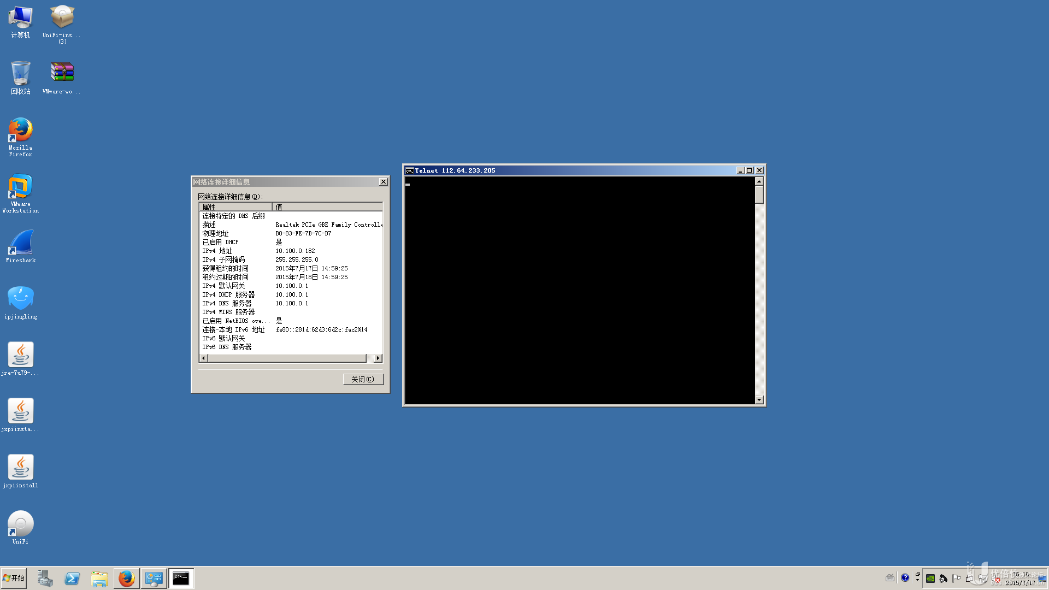Select the Wireshark desktop shortcut

click(x=20, y=246)
